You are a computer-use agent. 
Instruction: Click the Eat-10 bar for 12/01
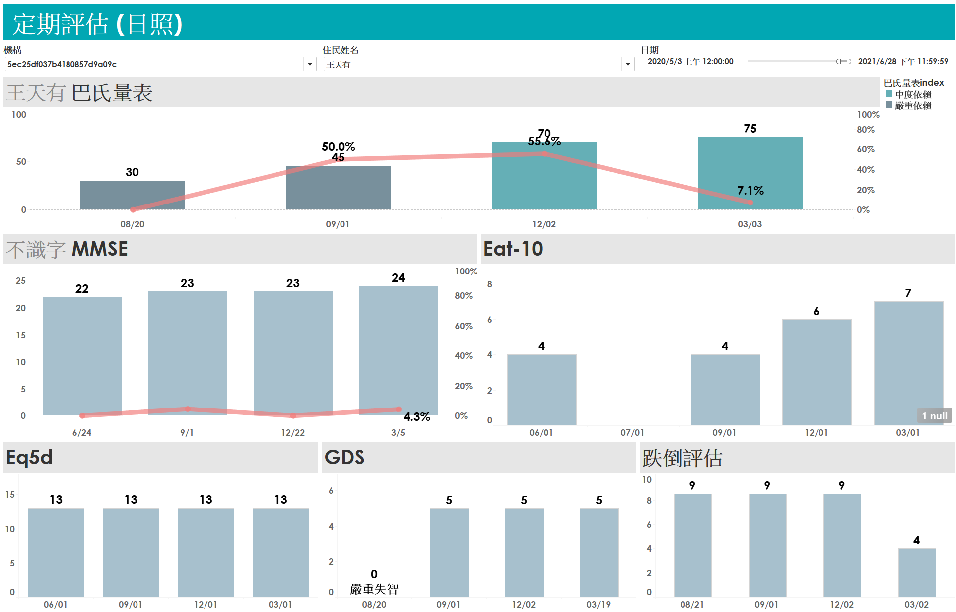coord(817,372)
